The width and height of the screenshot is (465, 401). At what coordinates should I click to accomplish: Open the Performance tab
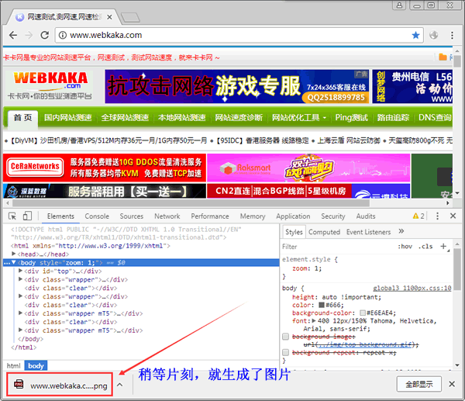pos(210,216)
